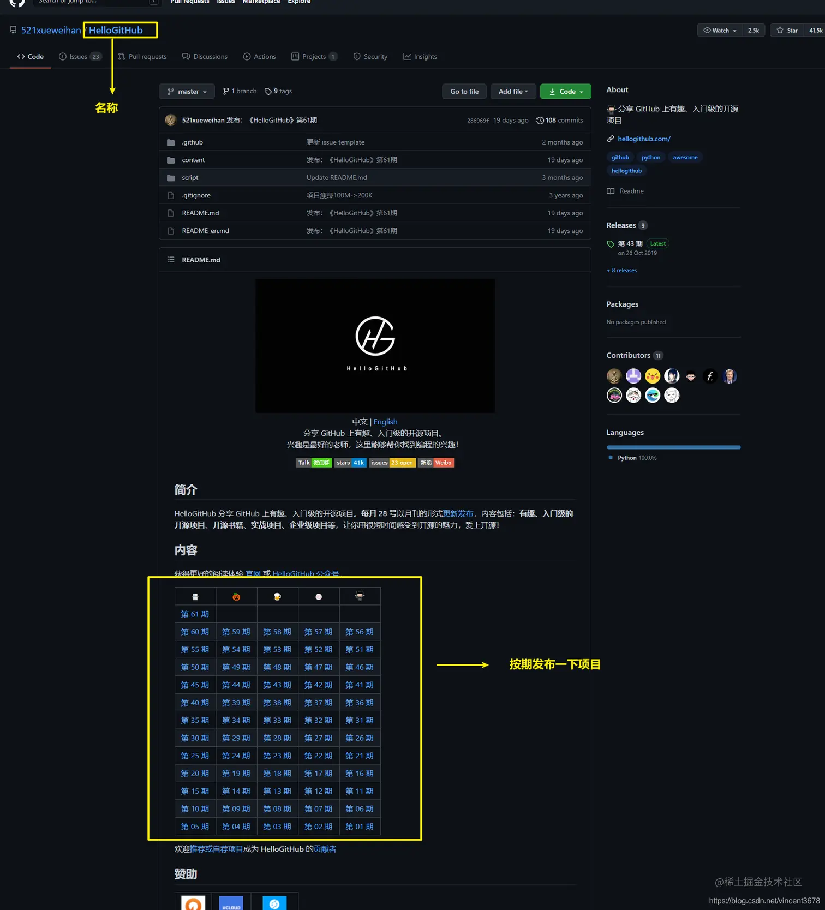The height and width of the screenshot is (910, 825).
Task: Open the content folder
Action: [x=193, y=160]
